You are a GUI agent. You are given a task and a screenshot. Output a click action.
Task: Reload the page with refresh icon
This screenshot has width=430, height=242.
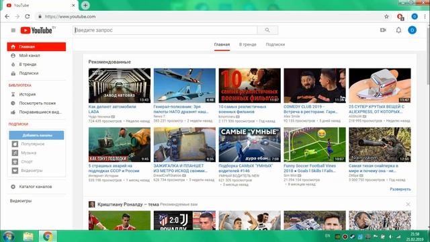pyautogui.click(x=27, y=16)
